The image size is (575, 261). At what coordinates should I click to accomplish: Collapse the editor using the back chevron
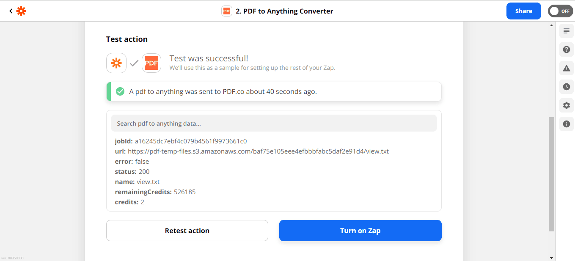click(x=11, y=11)
